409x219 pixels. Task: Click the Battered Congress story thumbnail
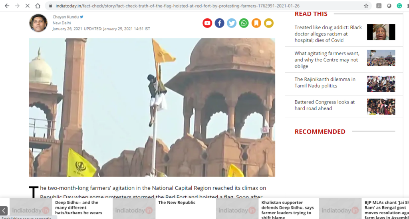pyautogui.click(x=381, y=106)
